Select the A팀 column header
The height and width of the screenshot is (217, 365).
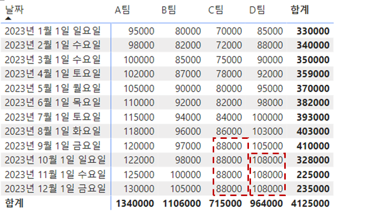[123, 10]
